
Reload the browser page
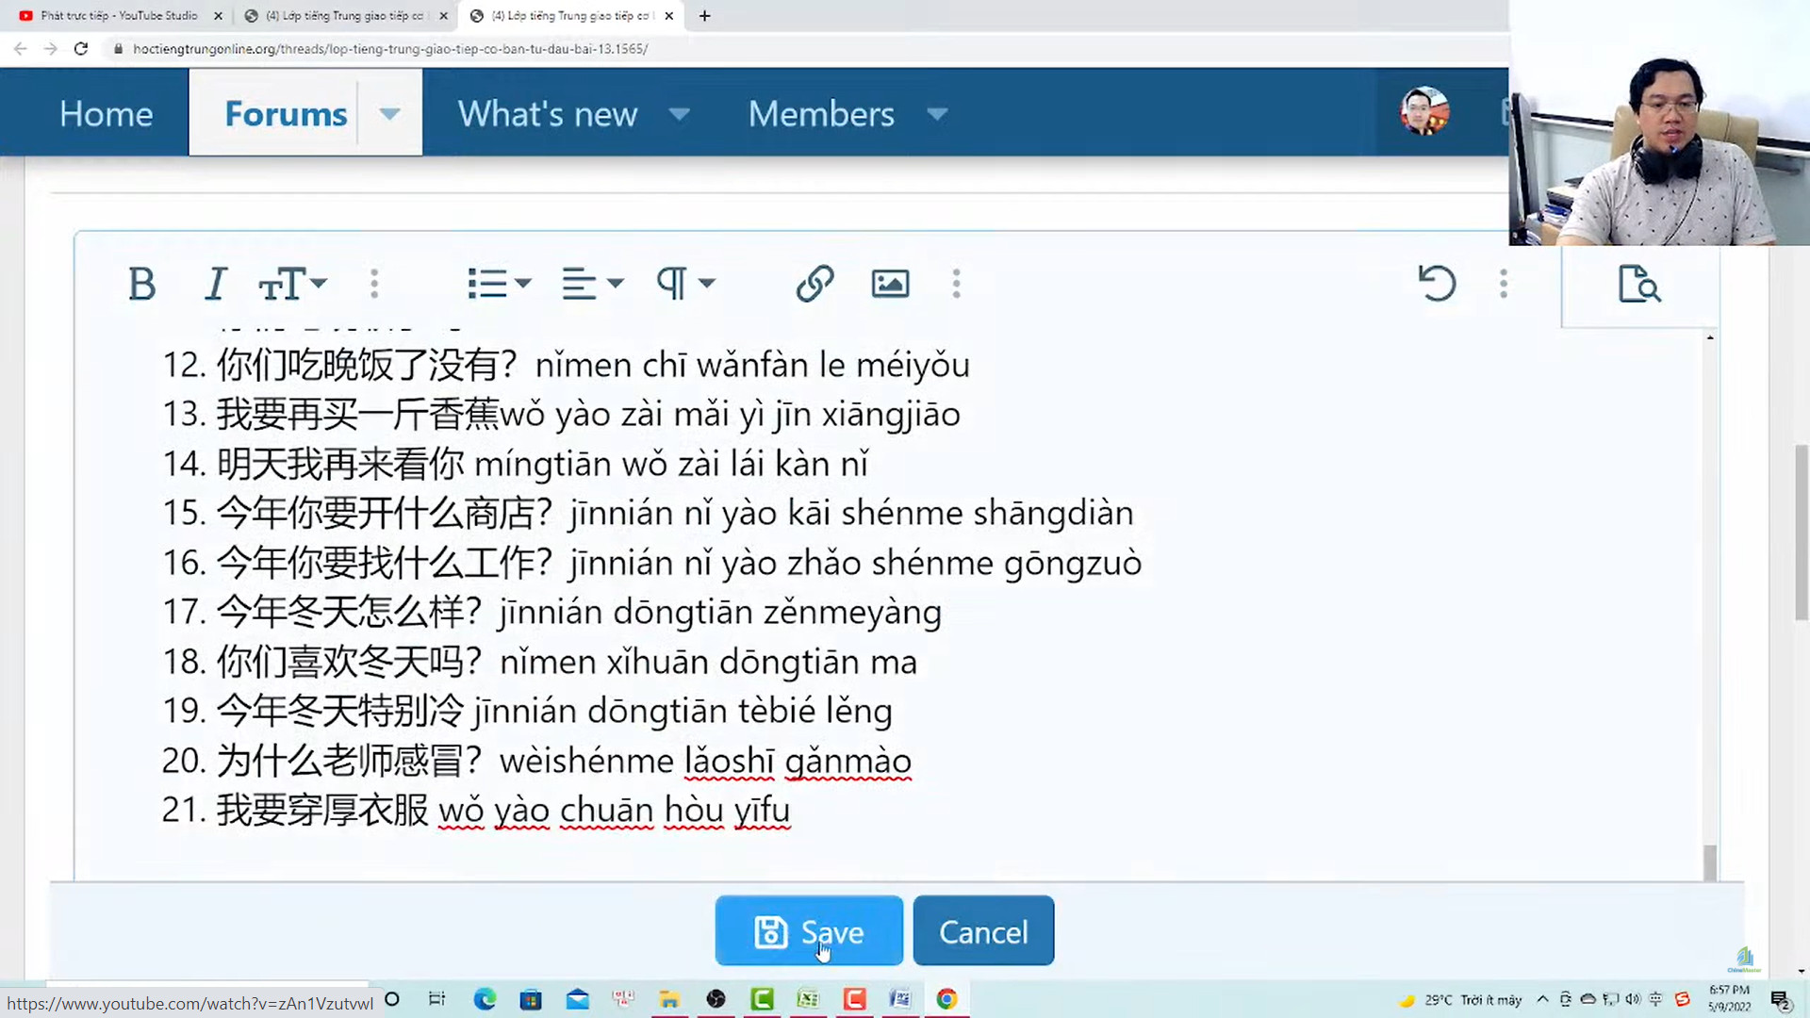point(81,49)
